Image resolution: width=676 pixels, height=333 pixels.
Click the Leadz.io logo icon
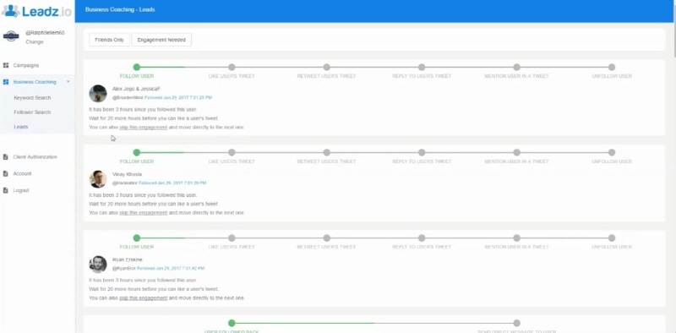pyautogui.click(x=10, y=11)
